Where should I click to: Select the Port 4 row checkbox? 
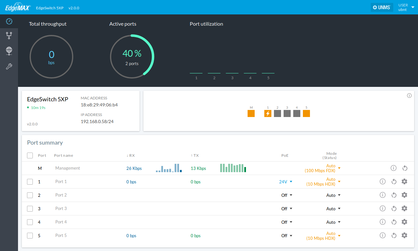[x=30, y=222]
